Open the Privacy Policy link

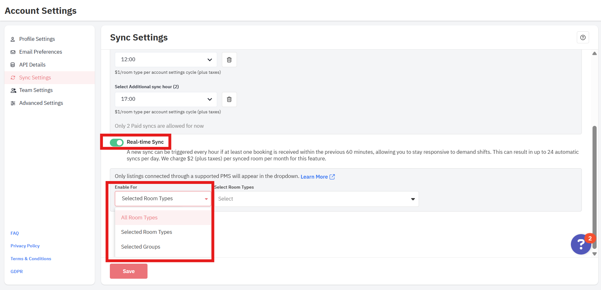25,246
